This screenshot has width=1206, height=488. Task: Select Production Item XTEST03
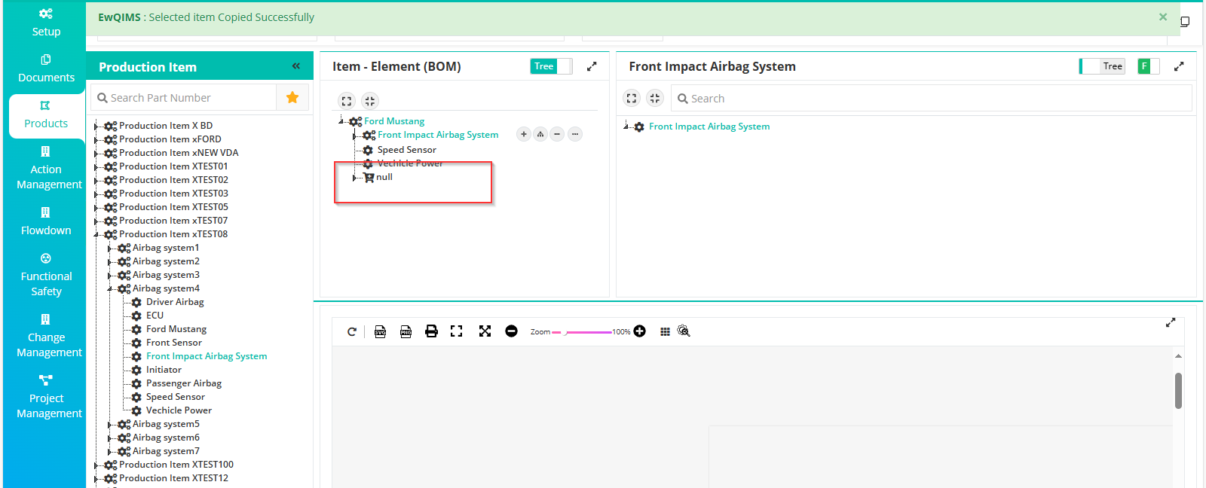click(x=173, y=194)
